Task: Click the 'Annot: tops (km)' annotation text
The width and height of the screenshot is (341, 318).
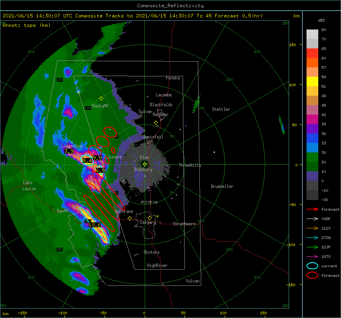Action: point(27,25)
